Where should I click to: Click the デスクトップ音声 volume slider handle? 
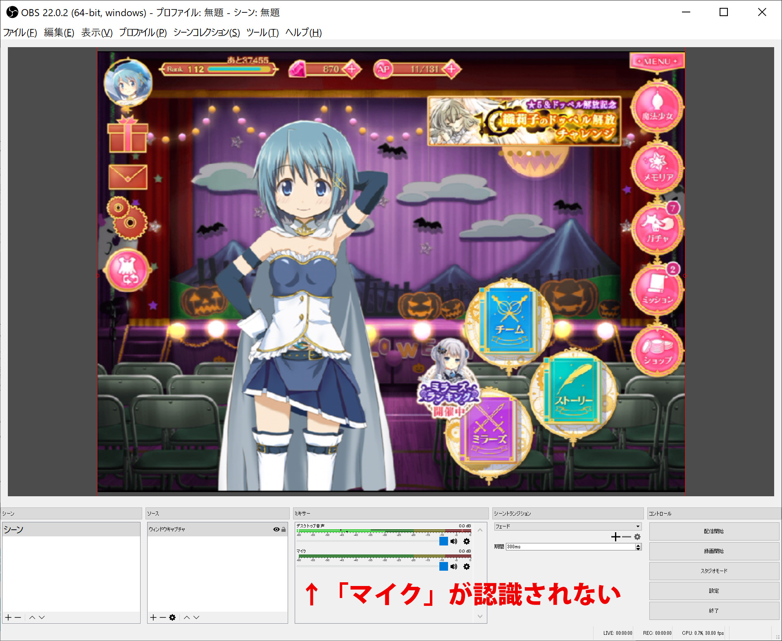443,541
